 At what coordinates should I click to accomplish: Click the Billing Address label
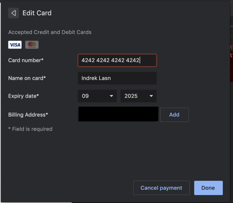(x=28, y=115)
